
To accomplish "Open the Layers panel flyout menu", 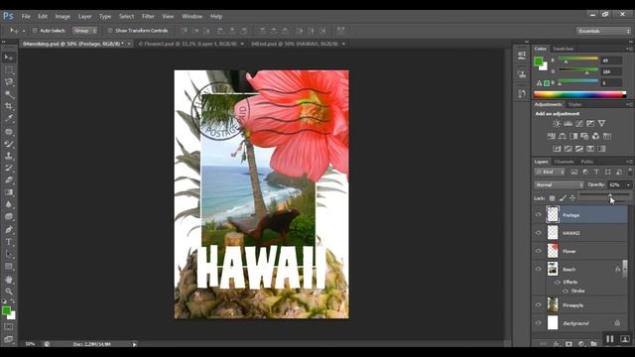I will pyautogui.click(x=629, y=162).
